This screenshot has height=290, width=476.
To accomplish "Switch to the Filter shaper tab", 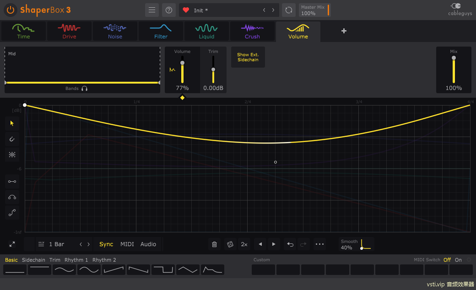I will click(161, 31).
